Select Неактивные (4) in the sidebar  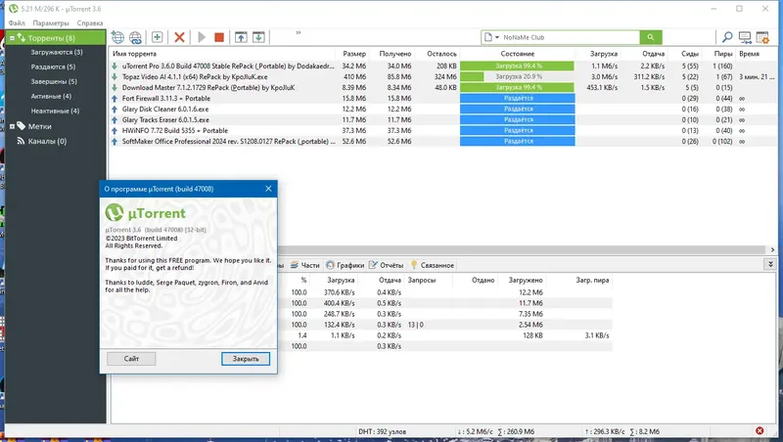(55, 110)
